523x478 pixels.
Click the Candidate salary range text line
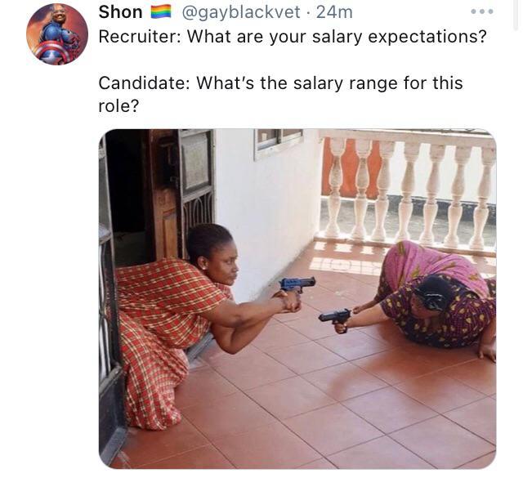(x=280, y=83)
